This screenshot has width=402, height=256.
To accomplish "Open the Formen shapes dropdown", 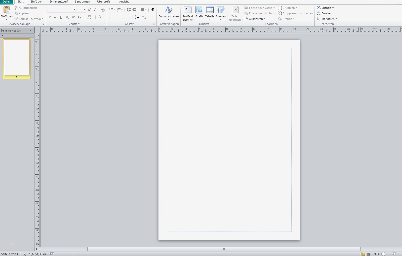I will pos(221,13).
